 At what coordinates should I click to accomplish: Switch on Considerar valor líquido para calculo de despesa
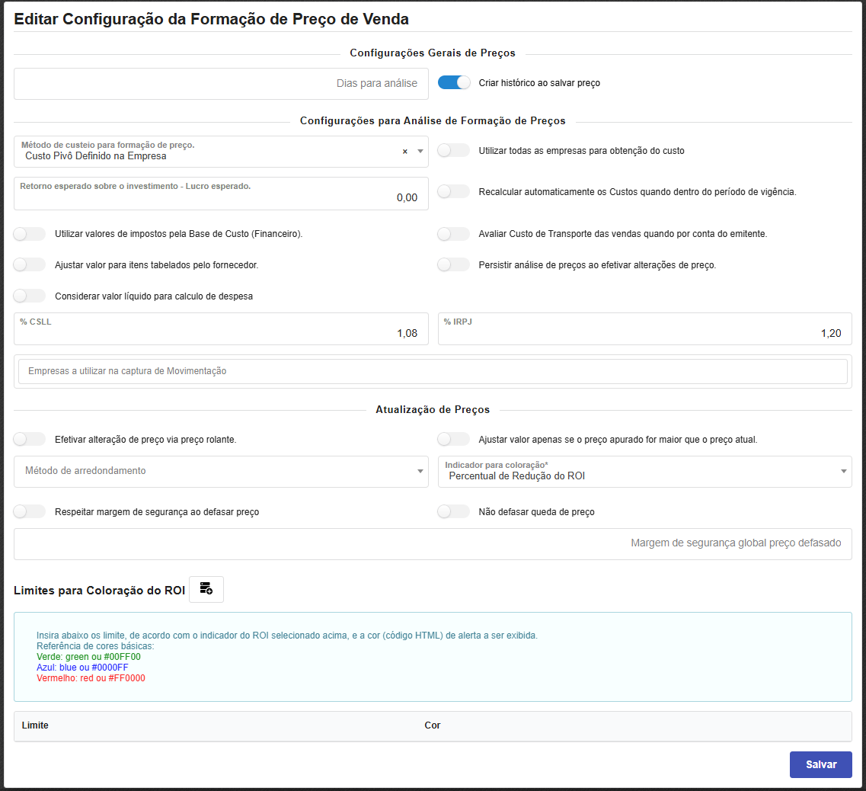30,296
